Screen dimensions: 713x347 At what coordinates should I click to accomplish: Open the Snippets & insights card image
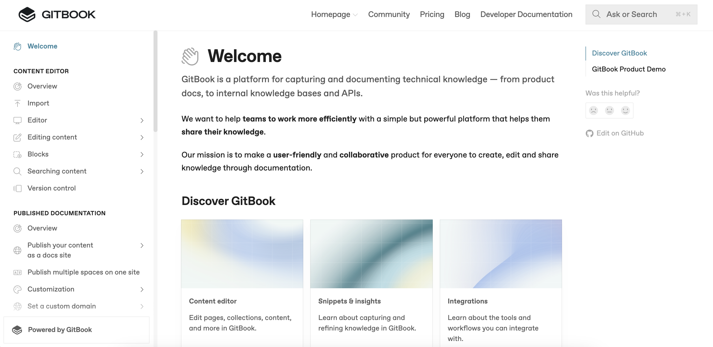click(x=371, y=254)
